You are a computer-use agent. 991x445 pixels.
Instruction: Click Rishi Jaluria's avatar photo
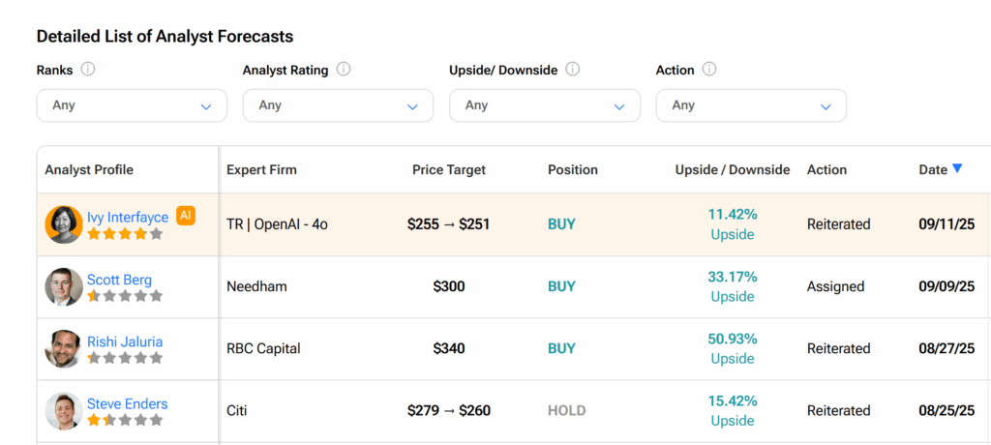(64, 349)
